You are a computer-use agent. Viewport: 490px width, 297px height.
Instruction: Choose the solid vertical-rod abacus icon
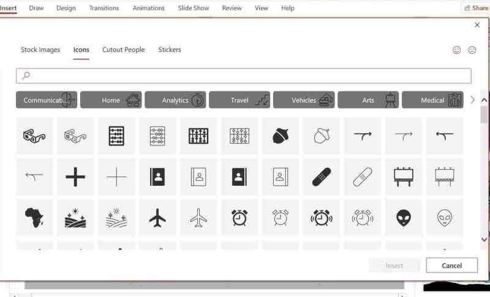click(x=198, y=136)
